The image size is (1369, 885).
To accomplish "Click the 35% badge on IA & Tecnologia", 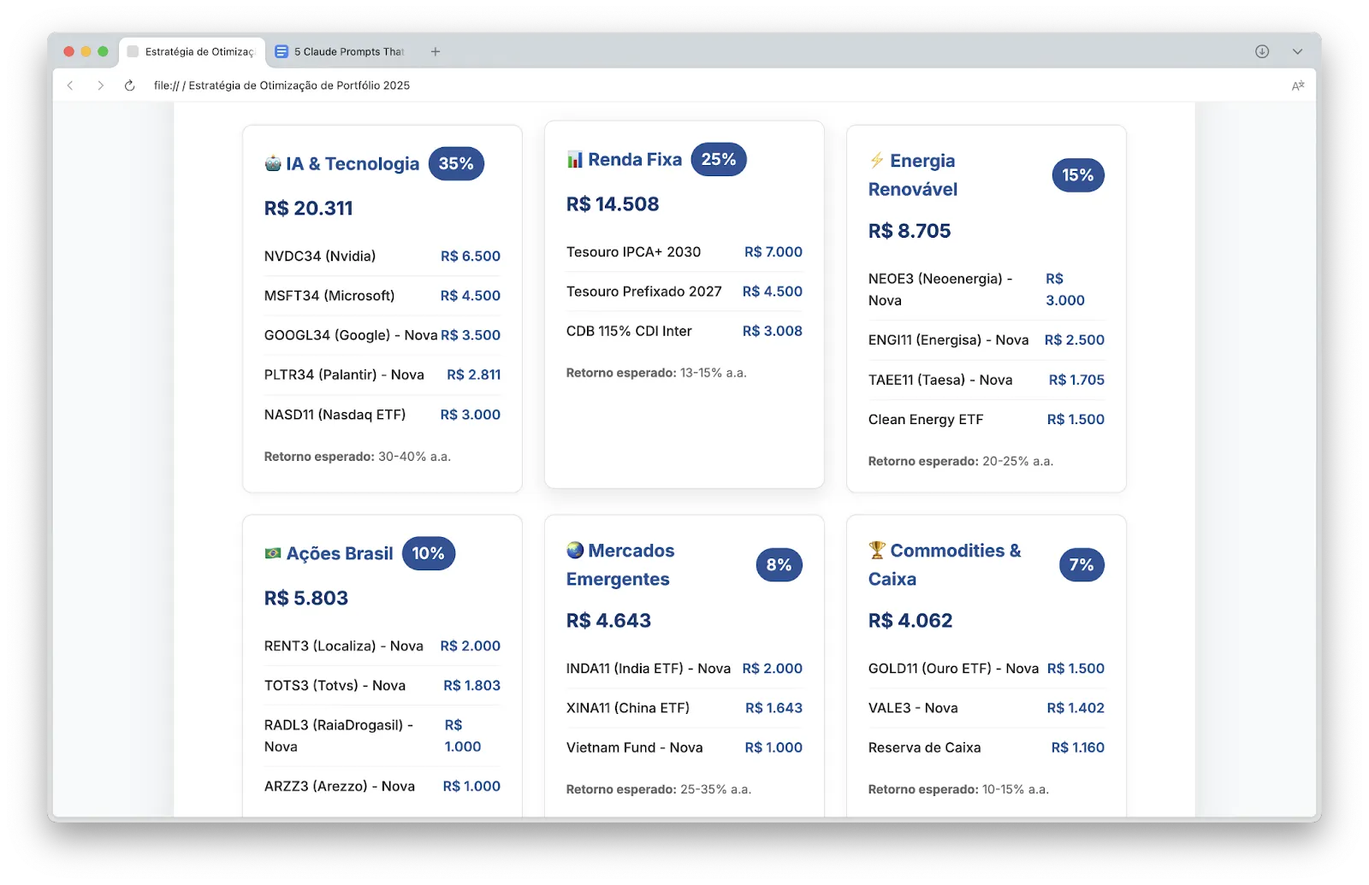I will pos(456,163).
